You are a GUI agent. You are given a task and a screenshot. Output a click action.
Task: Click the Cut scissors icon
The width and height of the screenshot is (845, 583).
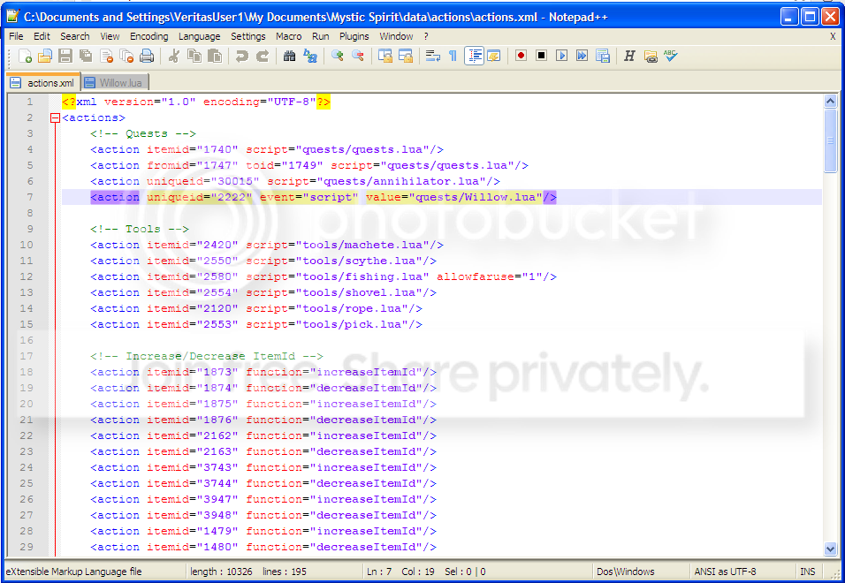pyautogui.click(x=173, y=56)
